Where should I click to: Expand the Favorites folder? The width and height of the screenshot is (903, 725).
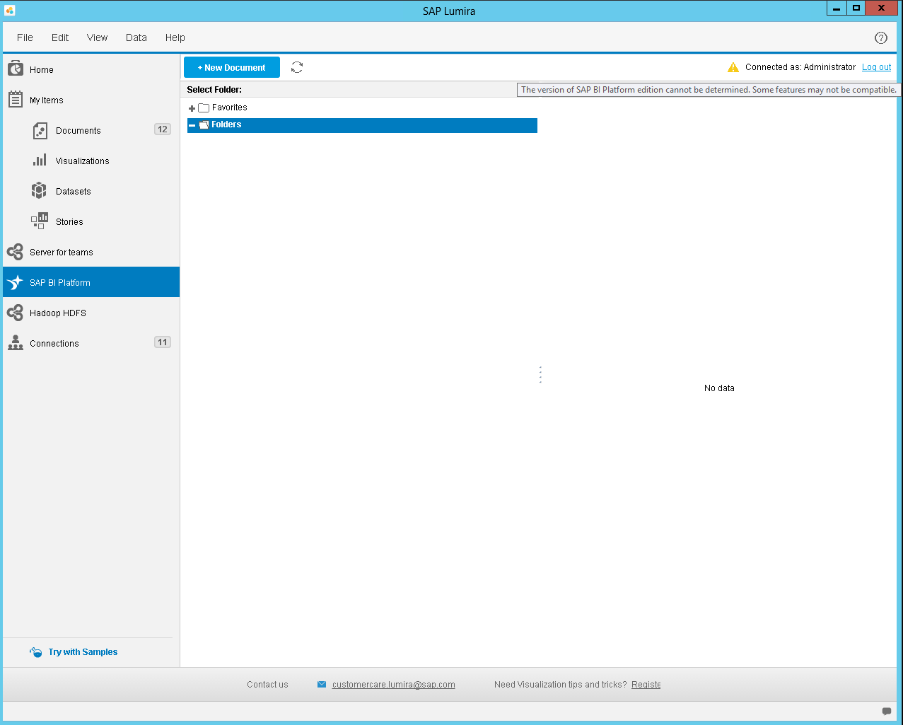tap(192, 108)
